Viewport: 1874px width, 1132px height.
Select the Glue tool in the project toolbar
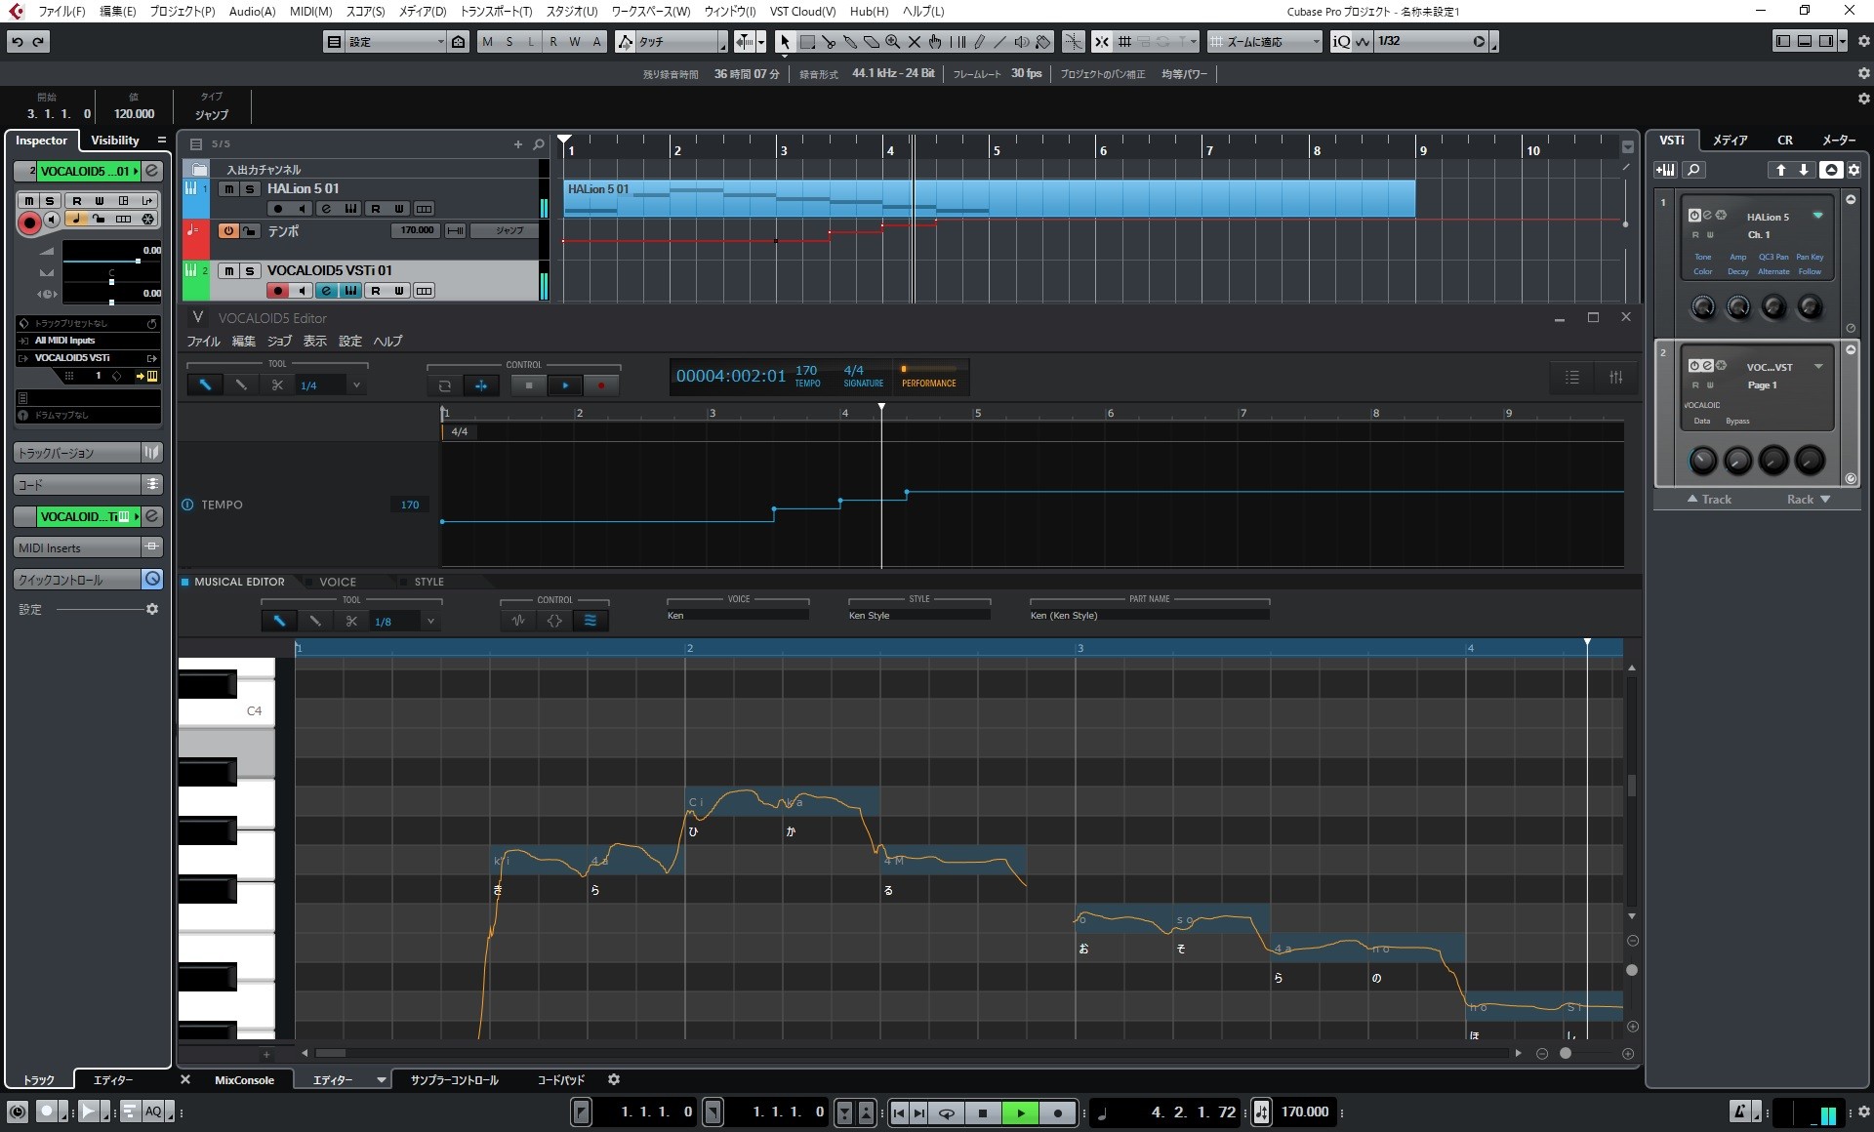851,42
